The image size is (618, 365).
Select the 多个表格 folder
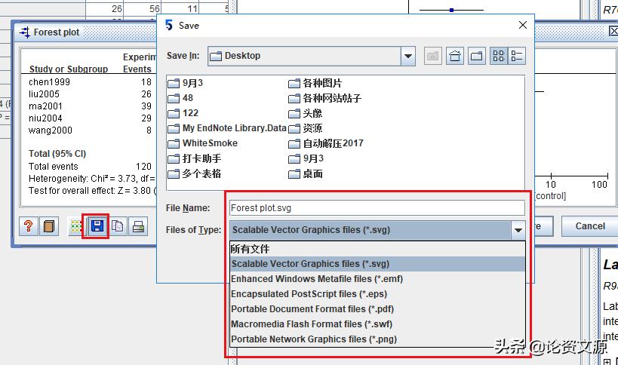[x=195, y=173]
